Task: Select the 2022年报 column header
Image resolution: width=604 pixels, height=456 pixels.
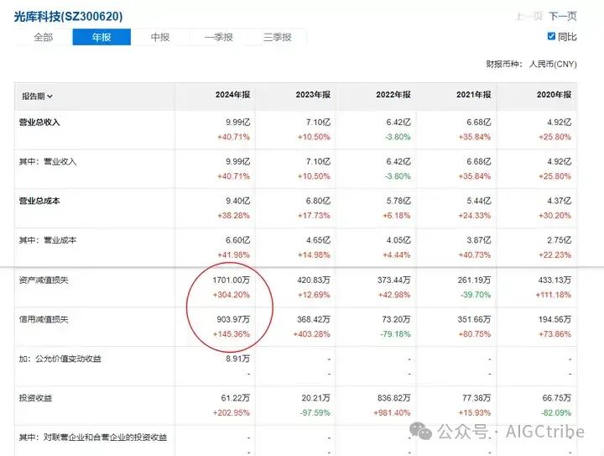Action: coord(393,95)
